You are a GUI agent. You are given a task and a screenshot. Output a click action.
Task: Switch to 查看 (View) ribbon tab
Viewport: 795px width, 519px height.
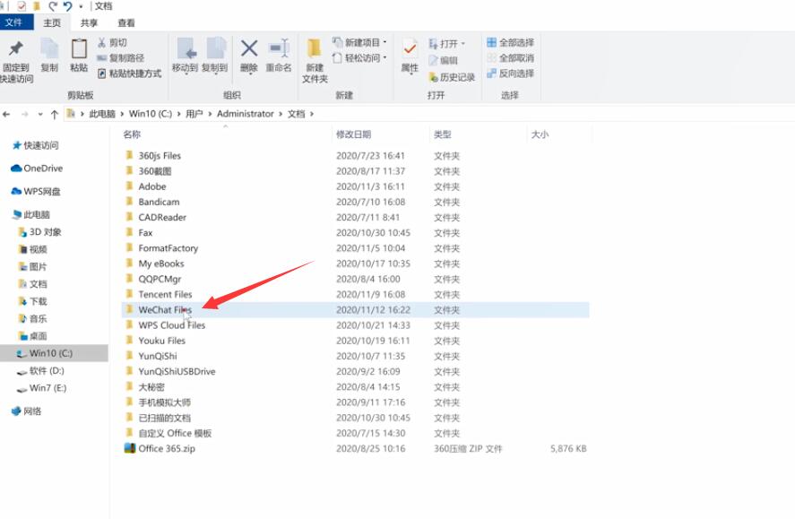tap(126, 22)
